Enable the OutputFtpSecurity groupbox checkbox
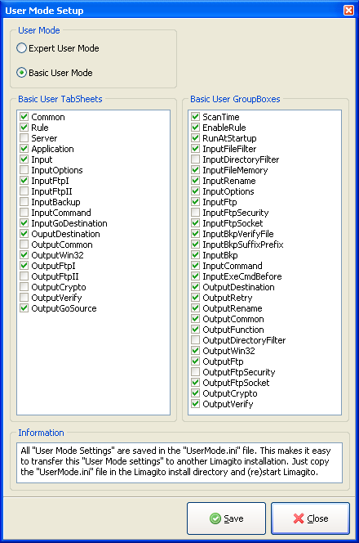This screenshot has height=543, width=359. [195, 372]
